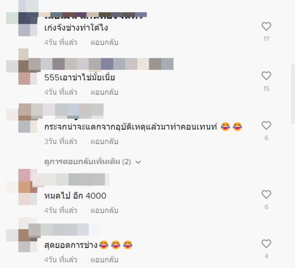Like the comment with 15 likes

click(x=266, y=76)
